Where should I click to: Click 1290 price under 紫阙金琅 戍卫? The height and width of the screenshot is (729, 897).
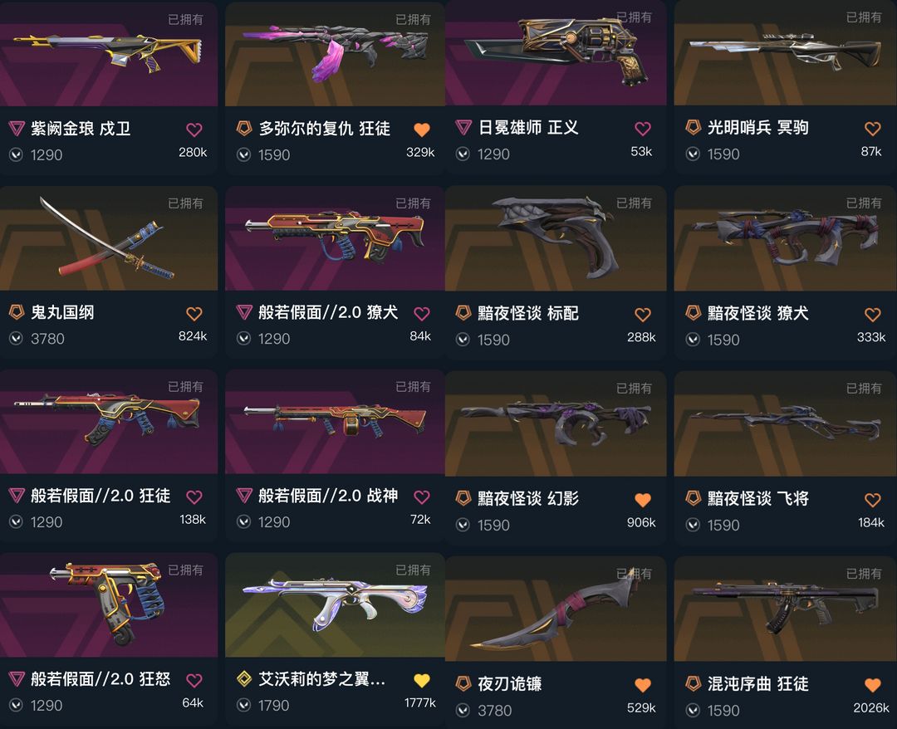point(47,155)
